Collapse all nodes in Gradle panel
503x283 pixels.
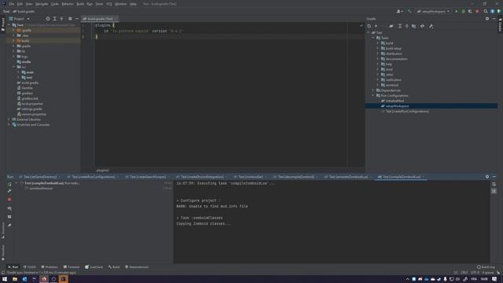click(407, 26)
